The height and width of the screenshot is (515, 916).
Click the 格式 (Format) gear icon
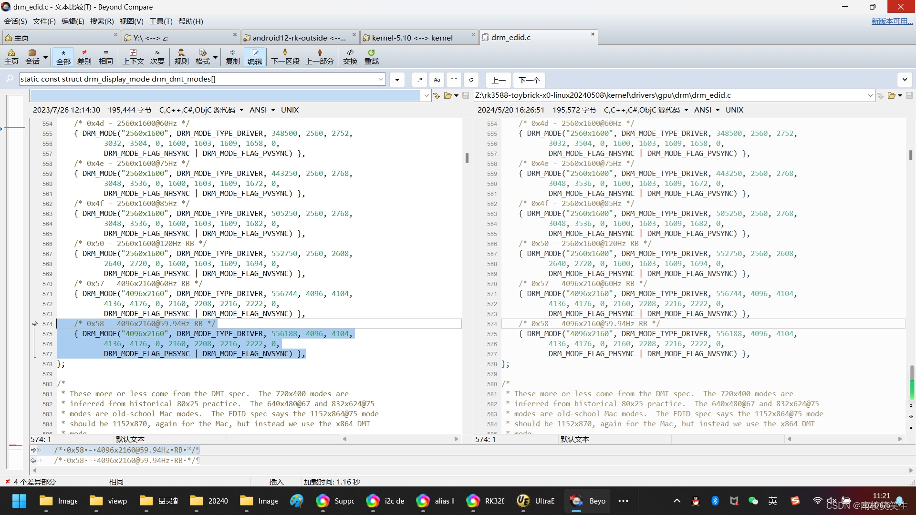coord(203,56)
